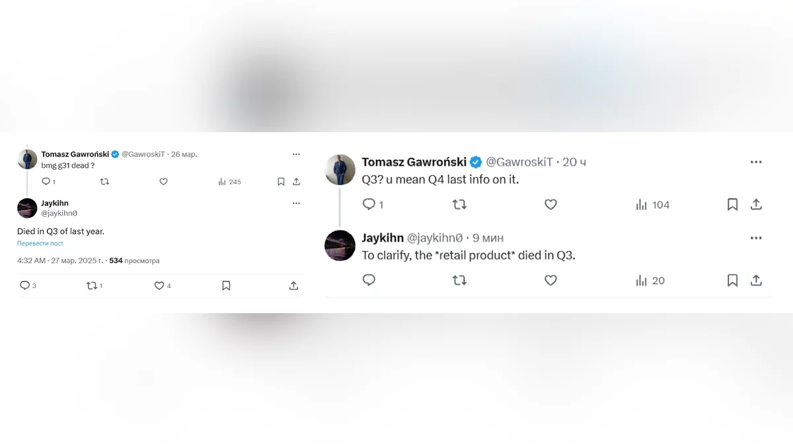Image resolution: width=793 pixels, height=446 pixels.
Task: Open Jaykihn's avatar beside the "To clarify" reply
Action: [340, 246]
